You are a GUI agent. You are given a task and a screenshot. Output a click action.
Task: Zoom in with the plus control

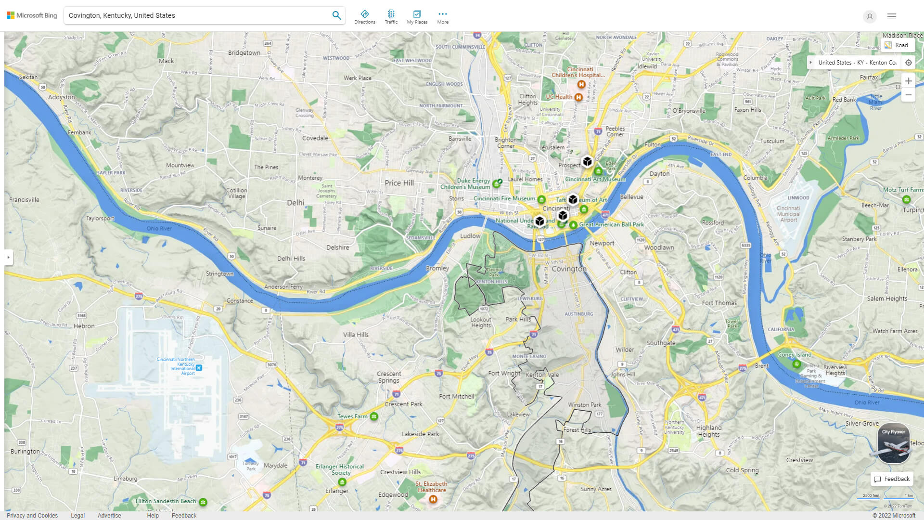909,81
